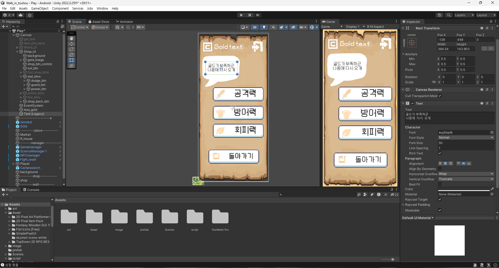The width and height of the screenshot is (499, 268).
Task: Toggle 2D mode in Scene view
Action: click(254, 27)
